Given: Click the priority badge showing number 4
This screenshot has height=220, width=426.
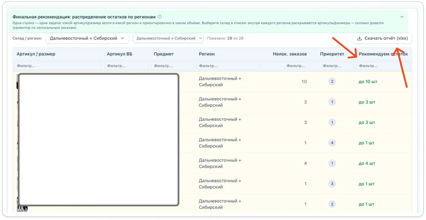Looking at the screenshot, I should 332,143.
